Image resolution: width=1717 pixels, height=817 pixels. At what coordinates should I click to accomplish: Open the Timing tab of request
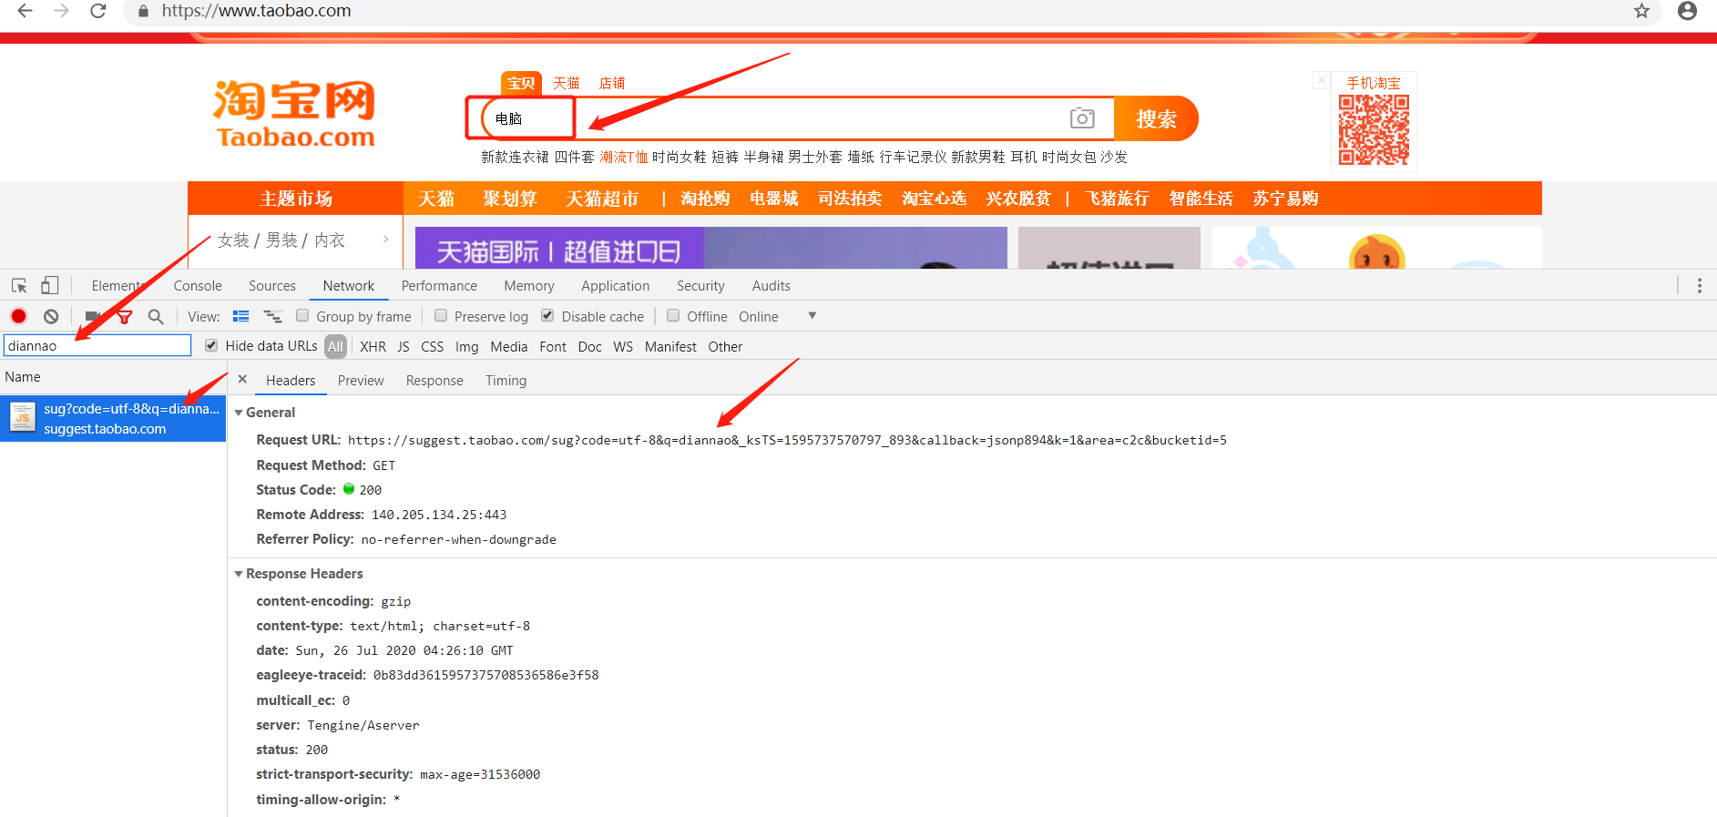(x=506, y=381)
